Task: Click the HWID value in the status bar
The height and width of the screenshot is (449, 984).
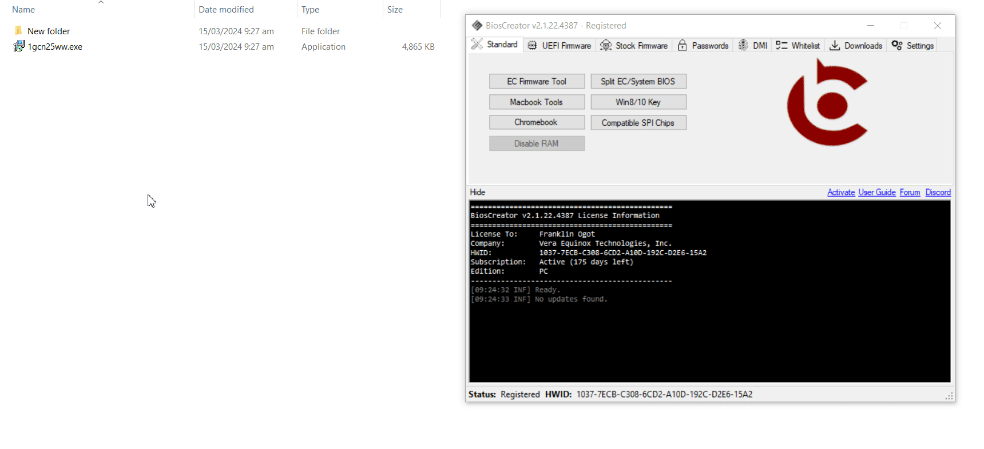Action: point(664,394)
